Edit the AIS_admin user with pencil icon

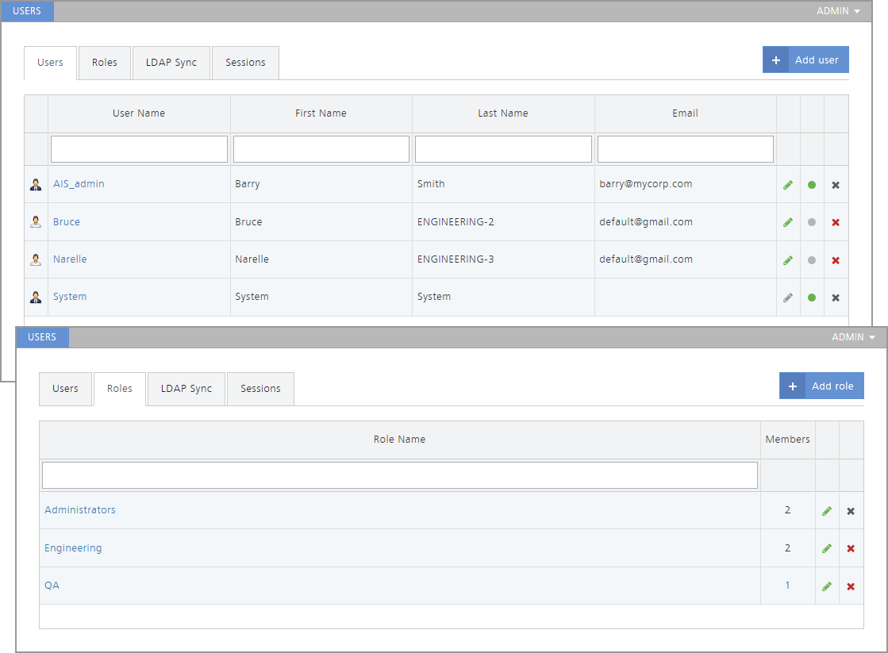click(x=788, y=185)
